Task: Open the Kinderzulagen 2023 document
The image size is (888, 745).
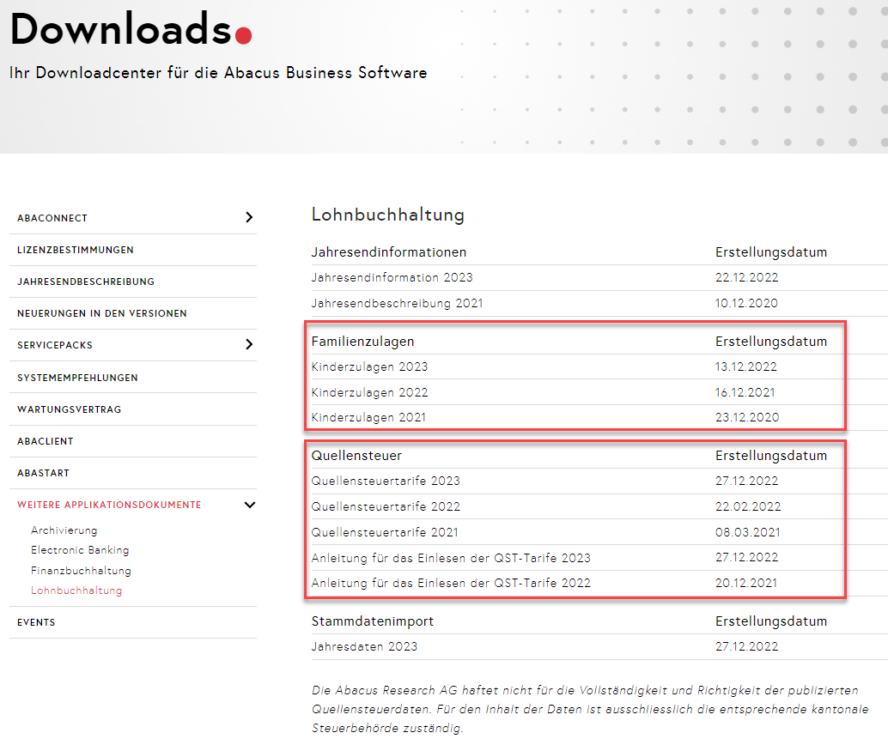Action: tap(370, 366)
